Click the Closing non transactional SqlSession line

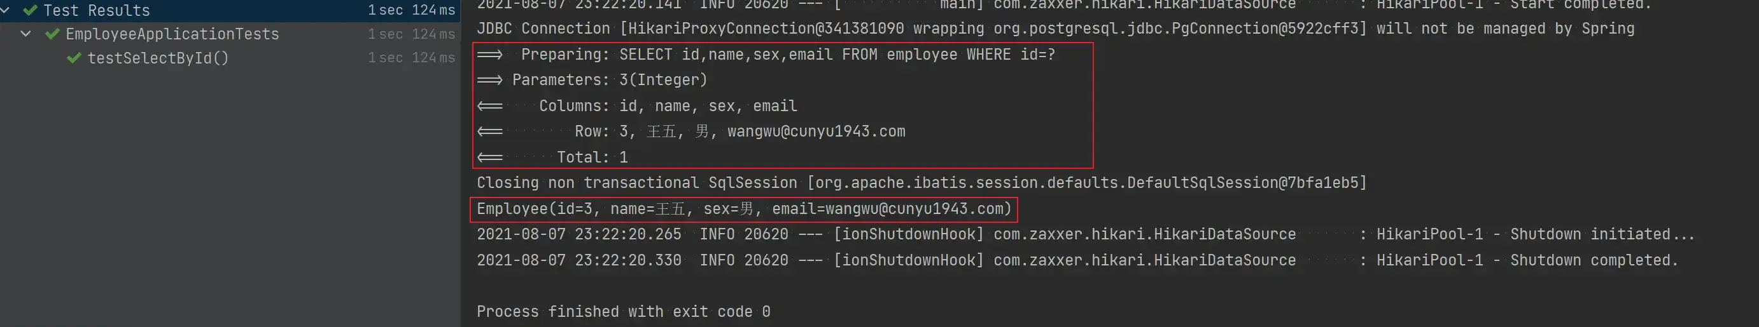coord(921,184)
